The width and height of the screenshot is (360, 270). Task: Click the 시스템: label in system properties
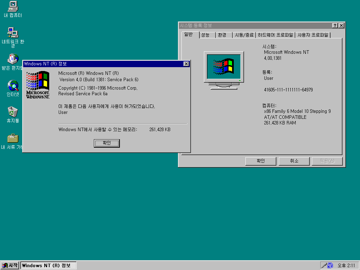tap(269, 46)
